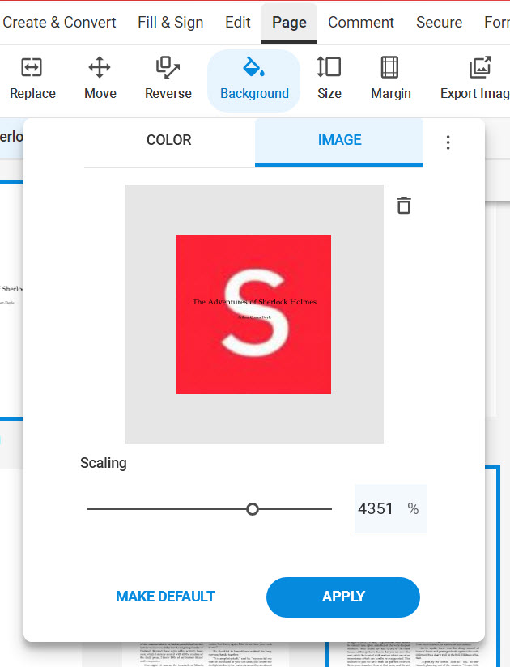Switch to the Fill & Sign tab
510x667 pixels.
click(170, 22)
